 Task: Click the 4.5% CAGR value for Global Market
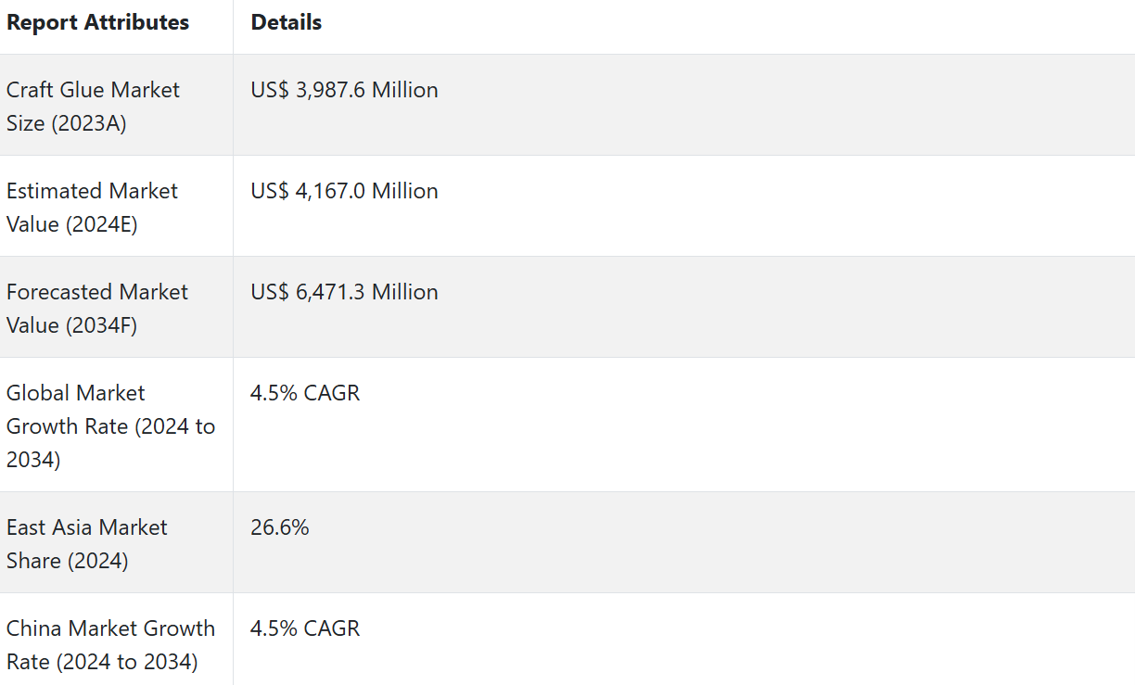(x=305, y=393)
